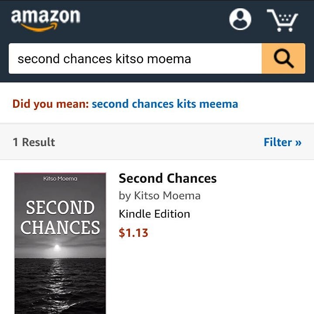The width and height of the screenshot is (314, 314).
Task: Click the Amazon logo to go home
Action: coord(45,19)
